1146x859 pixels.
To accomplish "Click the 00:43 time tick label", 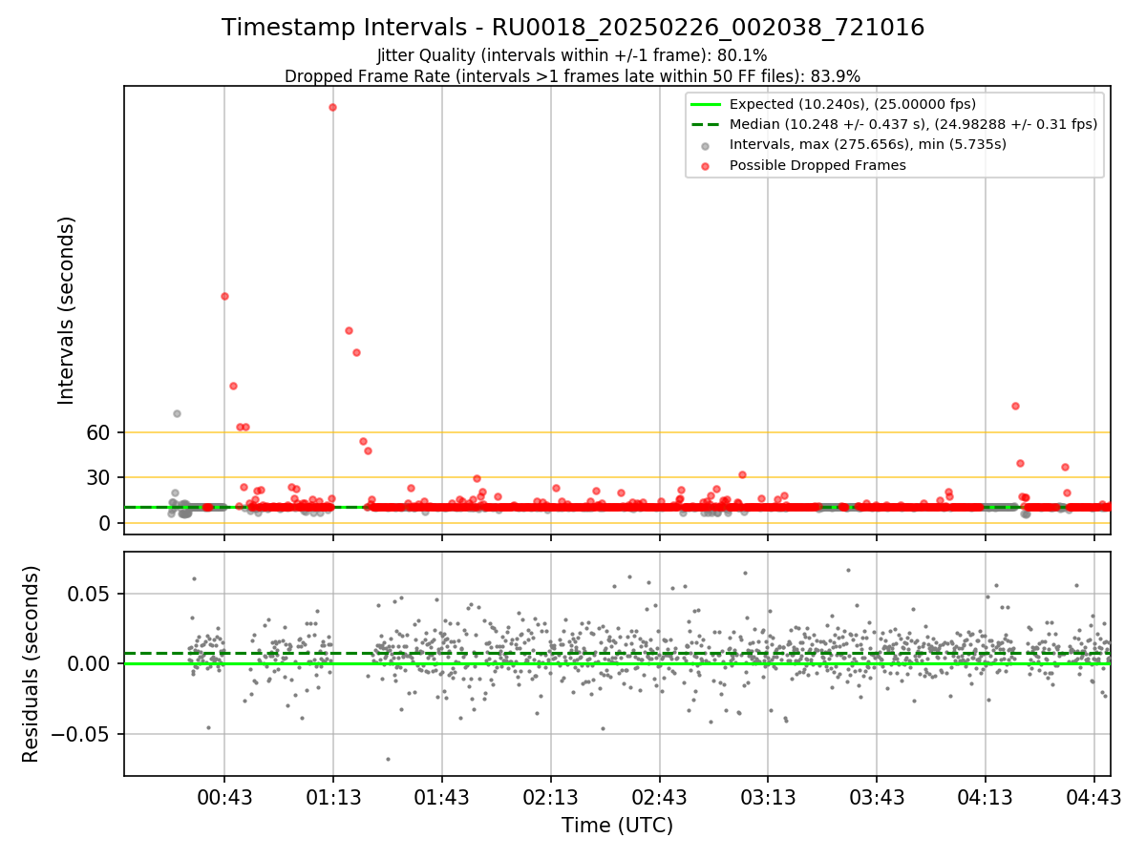I will click(224, 796).
